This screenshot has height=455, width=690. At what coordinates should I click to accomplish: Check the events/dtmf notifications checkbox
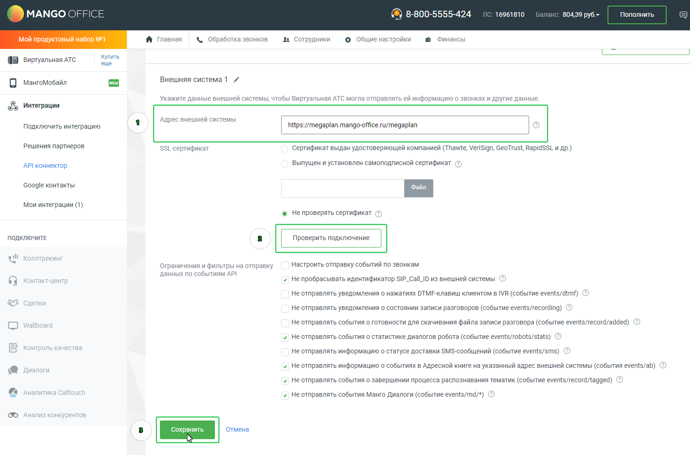tap(285, 294)
